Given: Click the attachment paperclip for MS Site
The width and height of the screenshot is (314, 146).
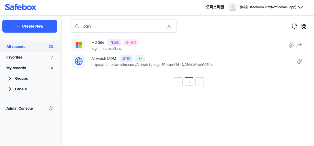Looking at the screenshot, I should click(291, 45).
